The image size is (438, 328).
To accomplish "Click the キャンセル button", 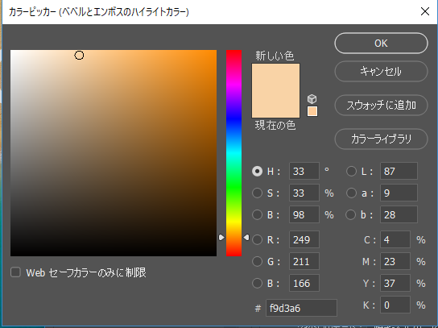I will (381, 71).
